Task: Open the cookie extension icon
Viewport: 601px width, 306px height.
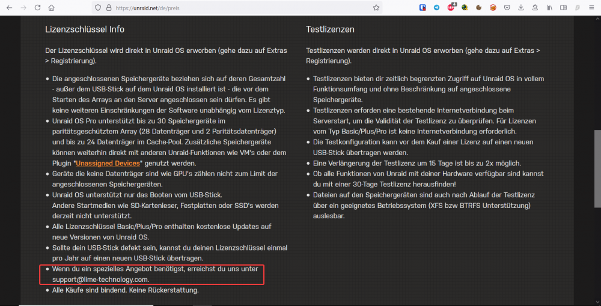Action: pos(479,8)
